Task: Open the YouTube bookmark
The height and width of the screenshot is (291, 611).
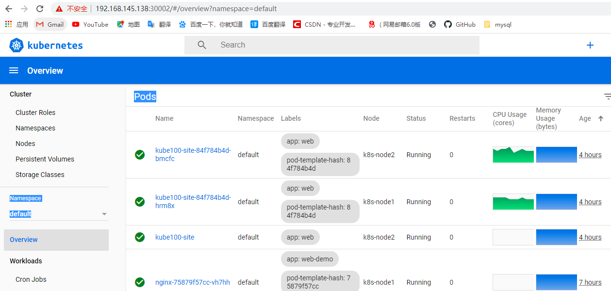Action: pos(90,24)
